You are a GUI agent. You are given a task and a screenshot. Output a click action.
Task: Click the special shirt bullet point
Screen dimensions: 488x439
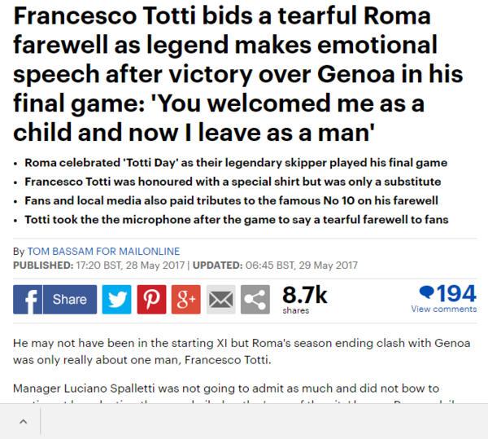point(233,181)
